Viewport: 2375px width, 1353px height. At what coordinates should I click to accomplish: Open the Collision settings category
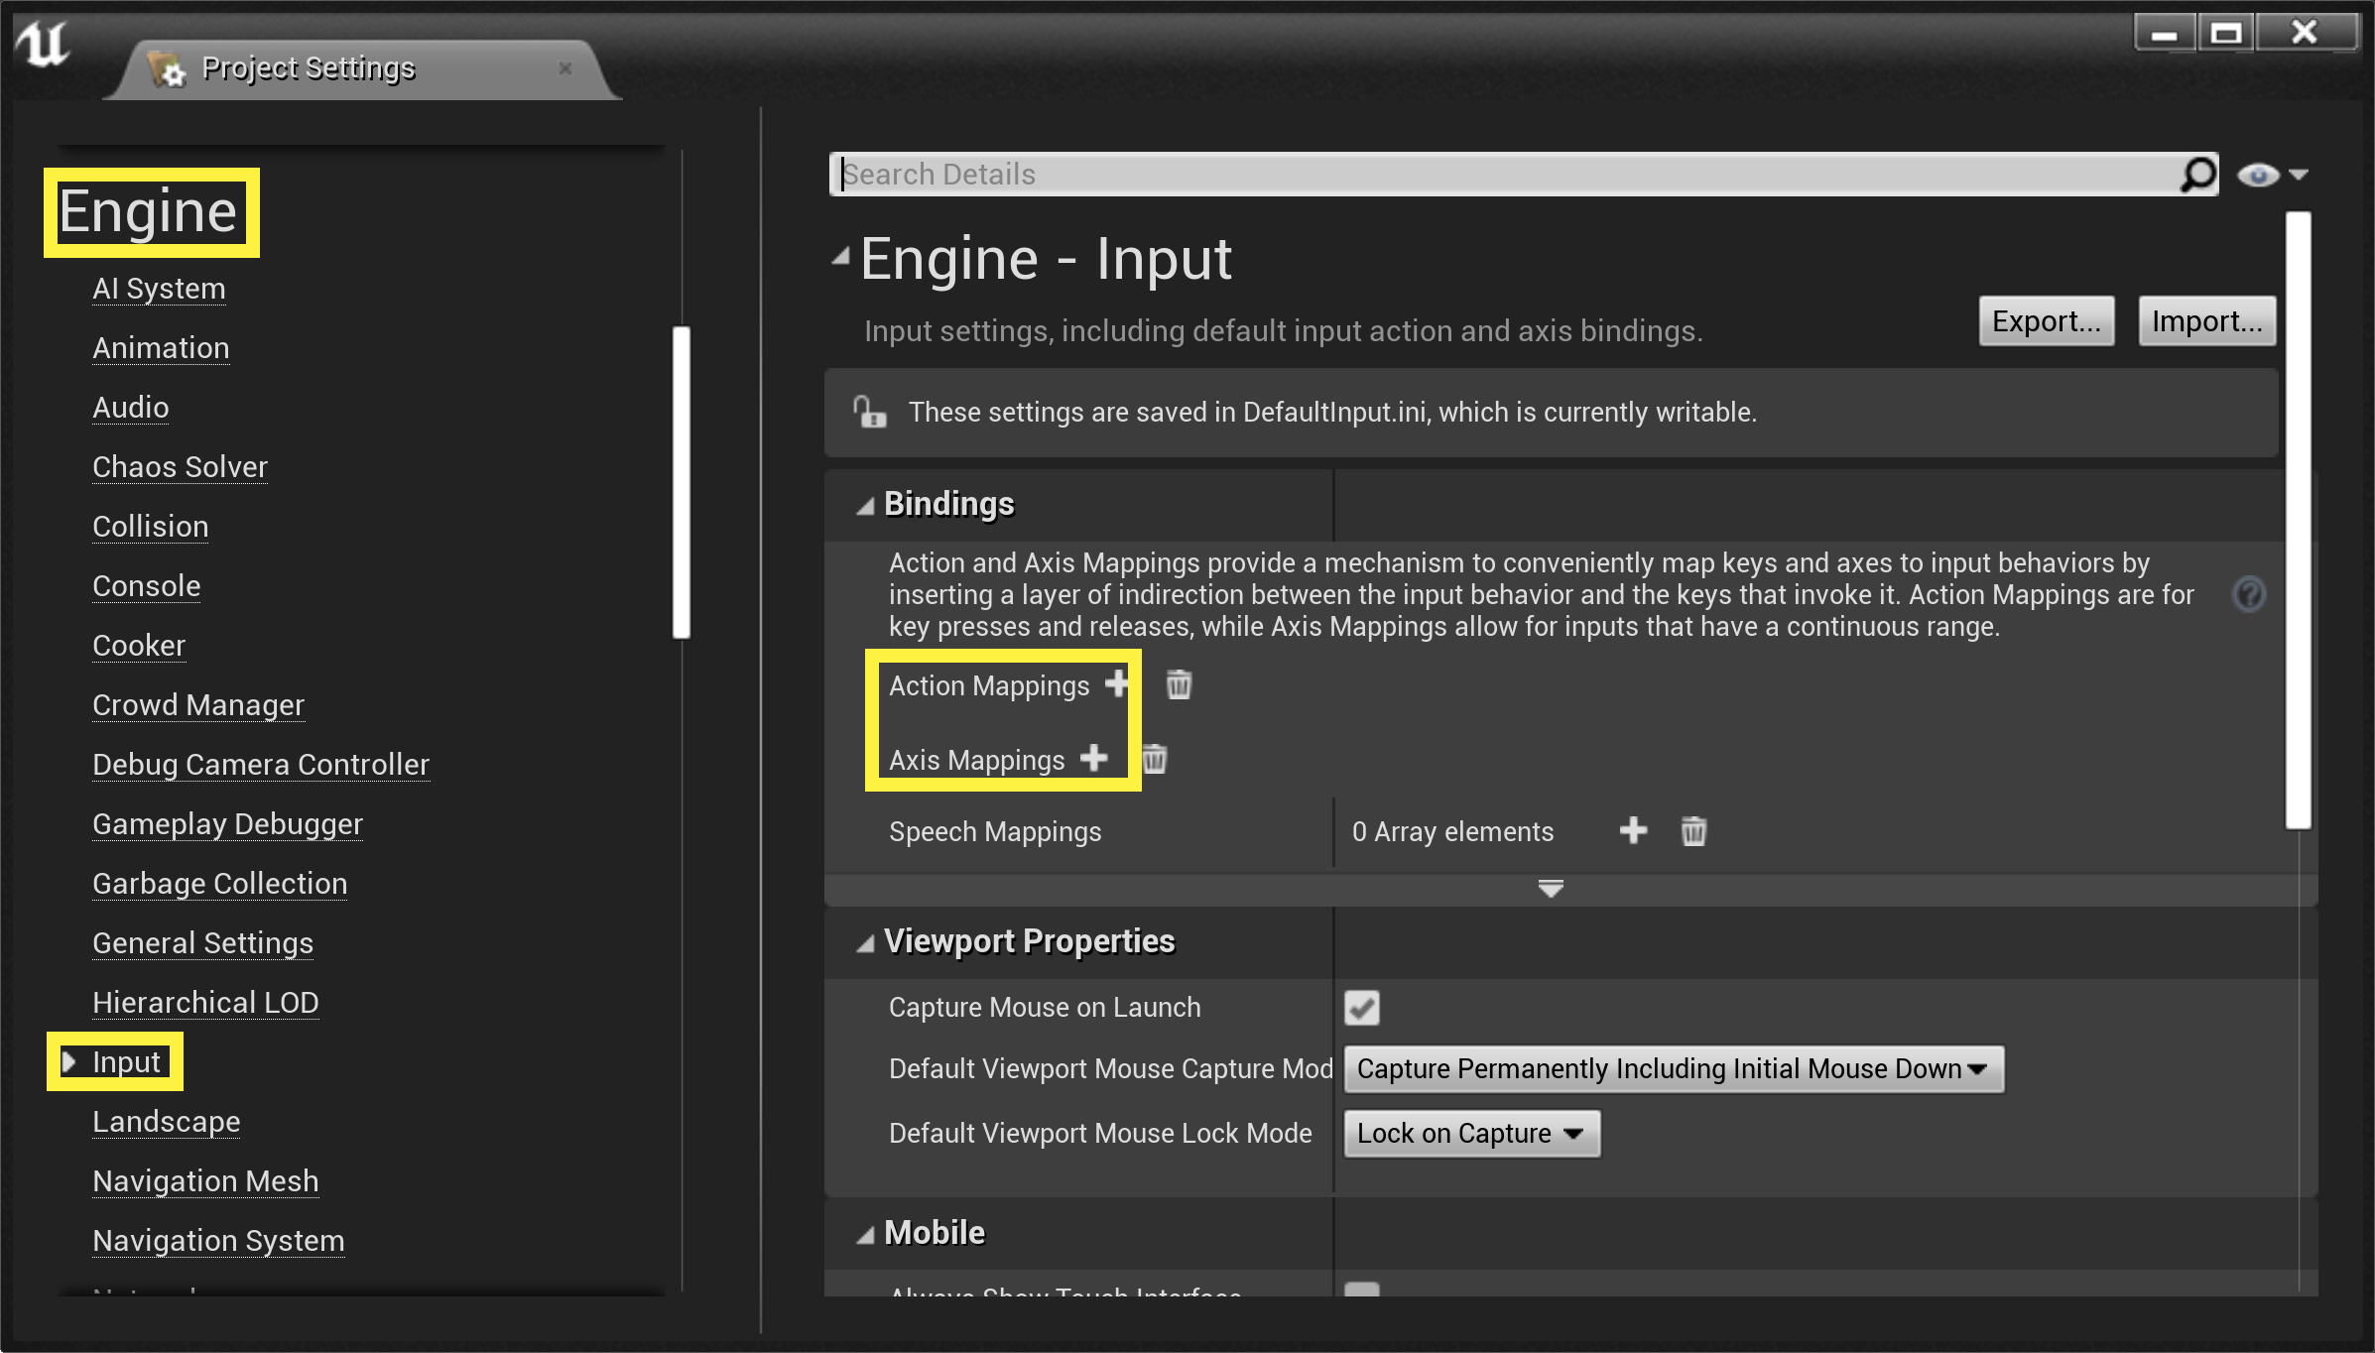coord(151,527)
